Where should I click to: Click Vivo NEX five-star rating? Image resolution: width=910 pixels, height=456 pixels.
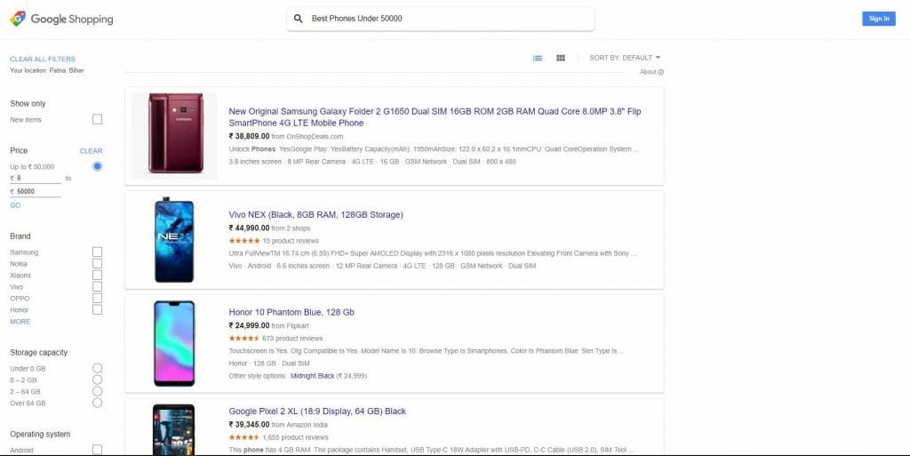(244, 241)
